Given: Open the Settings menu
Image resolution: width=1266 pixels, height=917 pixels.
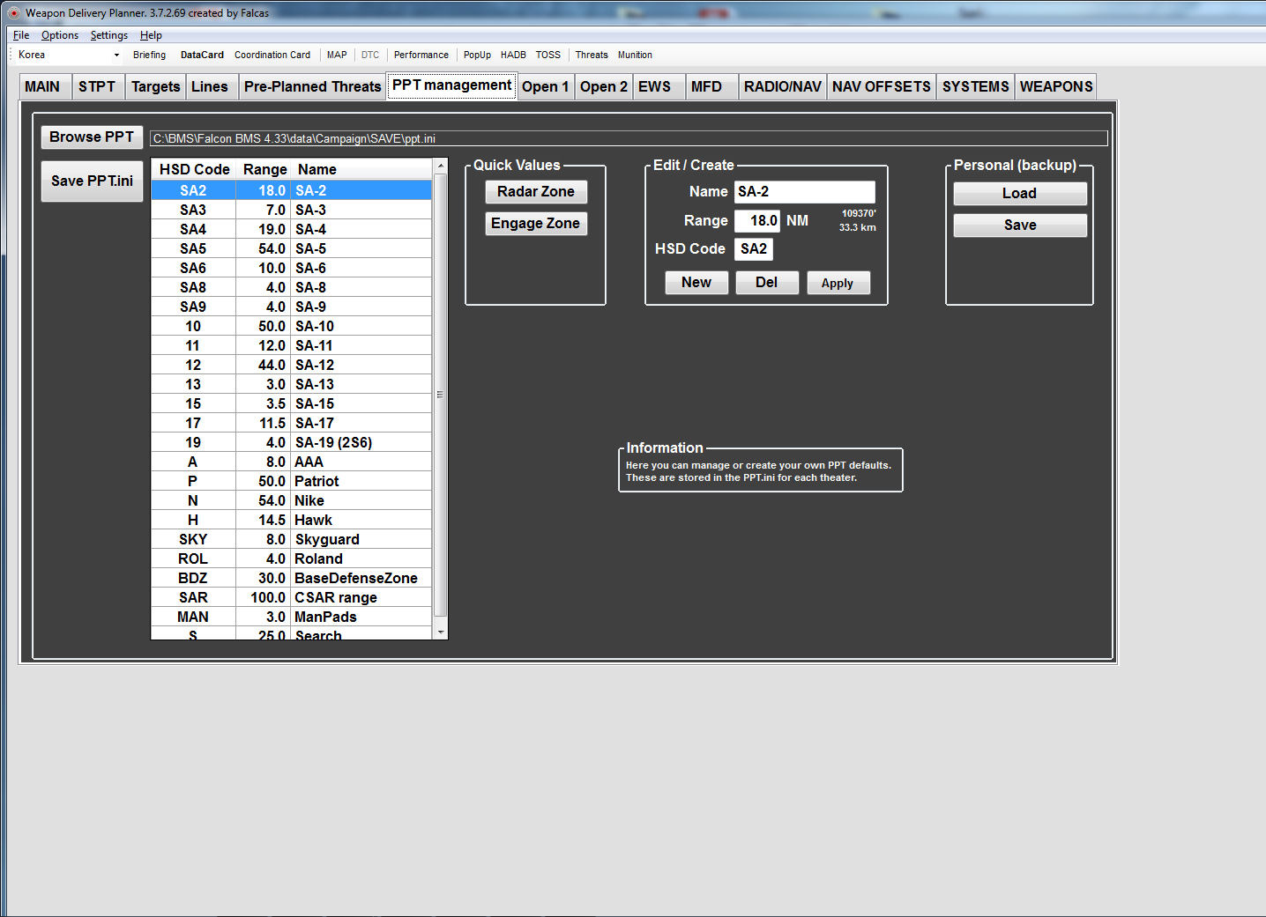Looking at the screenshot, I should click(x=109, y=35).
